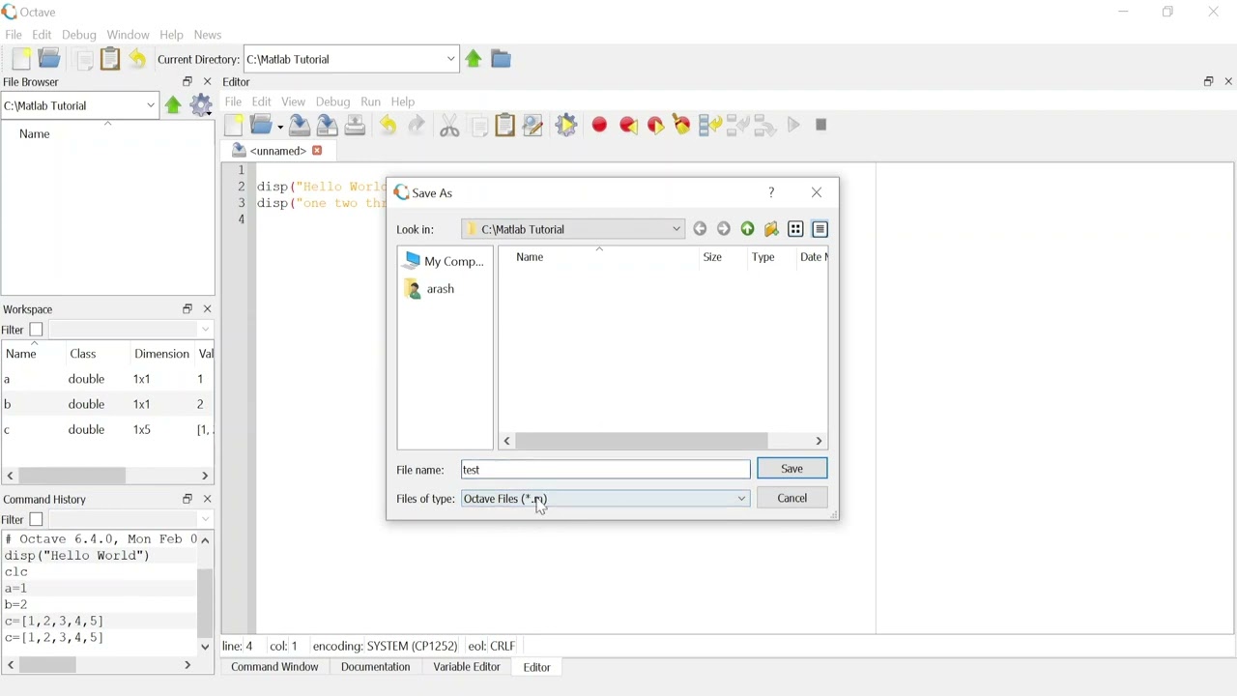Expand the Command History filter combo box
Image resolution: width=1237 pixels, height=696 pixels.
click(205, 520)
